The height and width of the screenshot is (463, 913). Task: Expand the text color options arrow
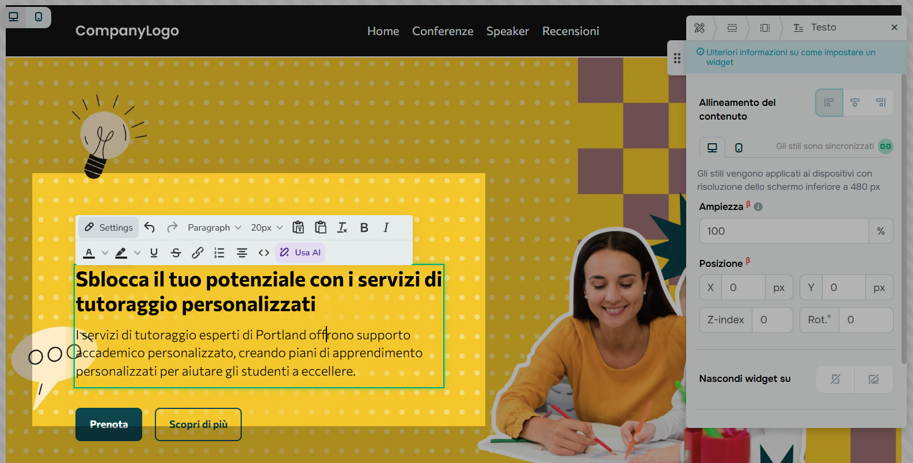tap(105, 252)
